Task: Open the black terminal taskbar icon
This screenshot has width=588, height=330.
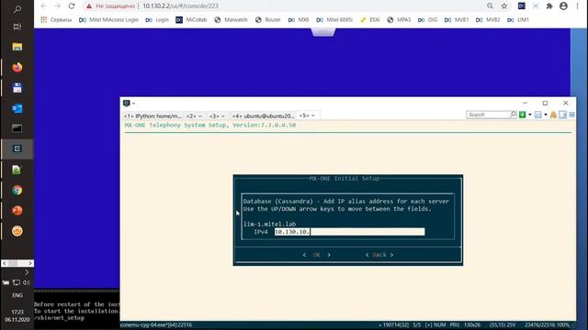Action: pos(17,128)
